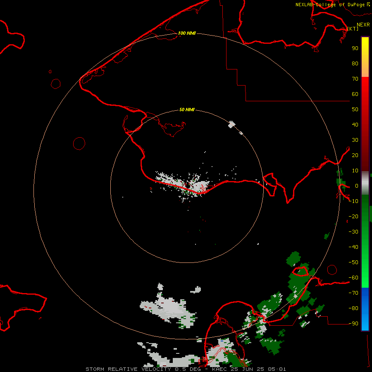Viewport: 372px width, 372px height.
Task: Click the "70" value on the velocity scale
Action: click(x=355, y=79)
